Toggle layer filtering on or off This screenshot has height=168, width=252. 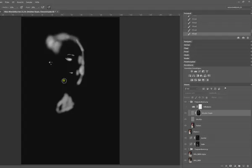(225, 88)
